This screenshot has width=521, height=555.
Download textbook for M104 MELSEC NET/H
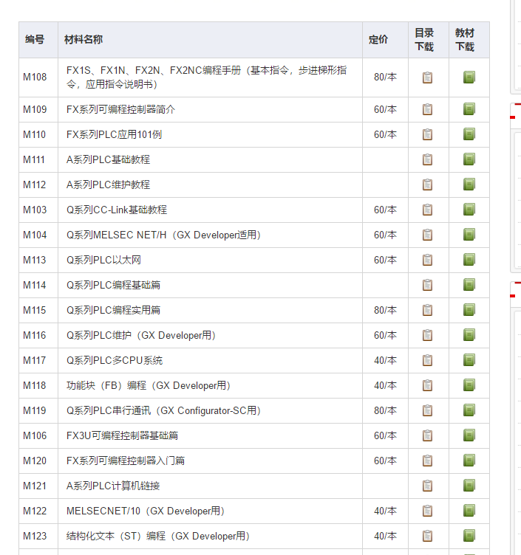tap(469, 235)
